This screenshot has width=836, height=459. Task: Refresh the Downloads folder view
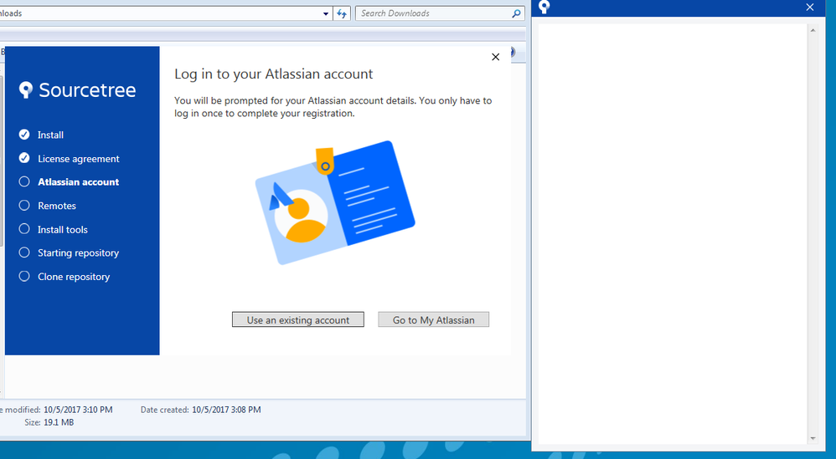(342, 14)
